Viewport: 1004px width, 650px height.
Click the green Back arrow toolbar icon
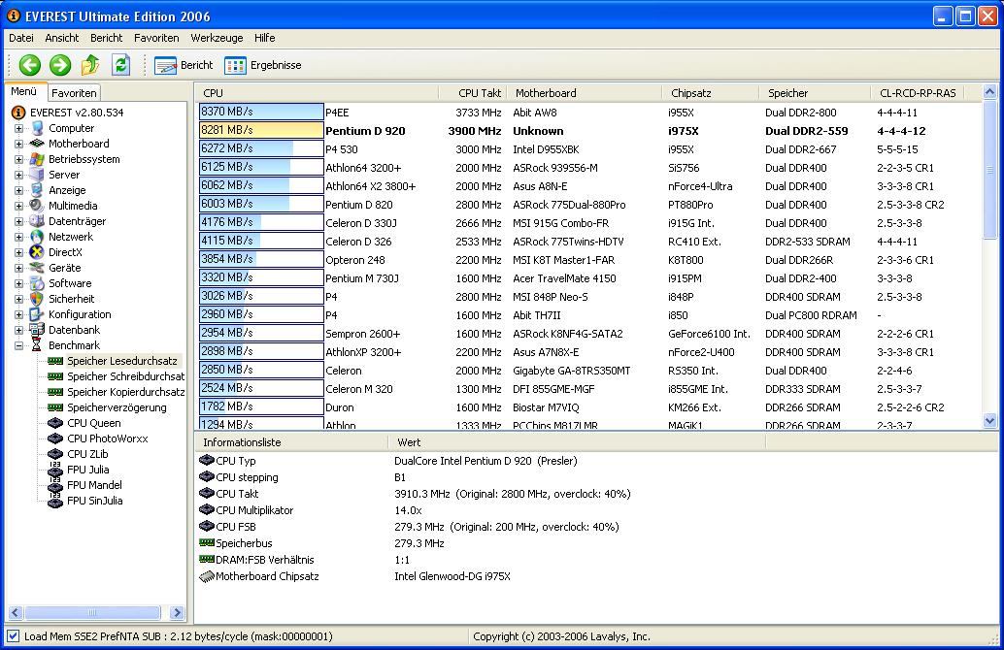29,65
